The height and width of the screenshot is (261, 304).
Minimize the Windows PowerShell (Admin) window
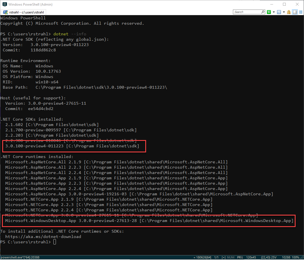272,4
